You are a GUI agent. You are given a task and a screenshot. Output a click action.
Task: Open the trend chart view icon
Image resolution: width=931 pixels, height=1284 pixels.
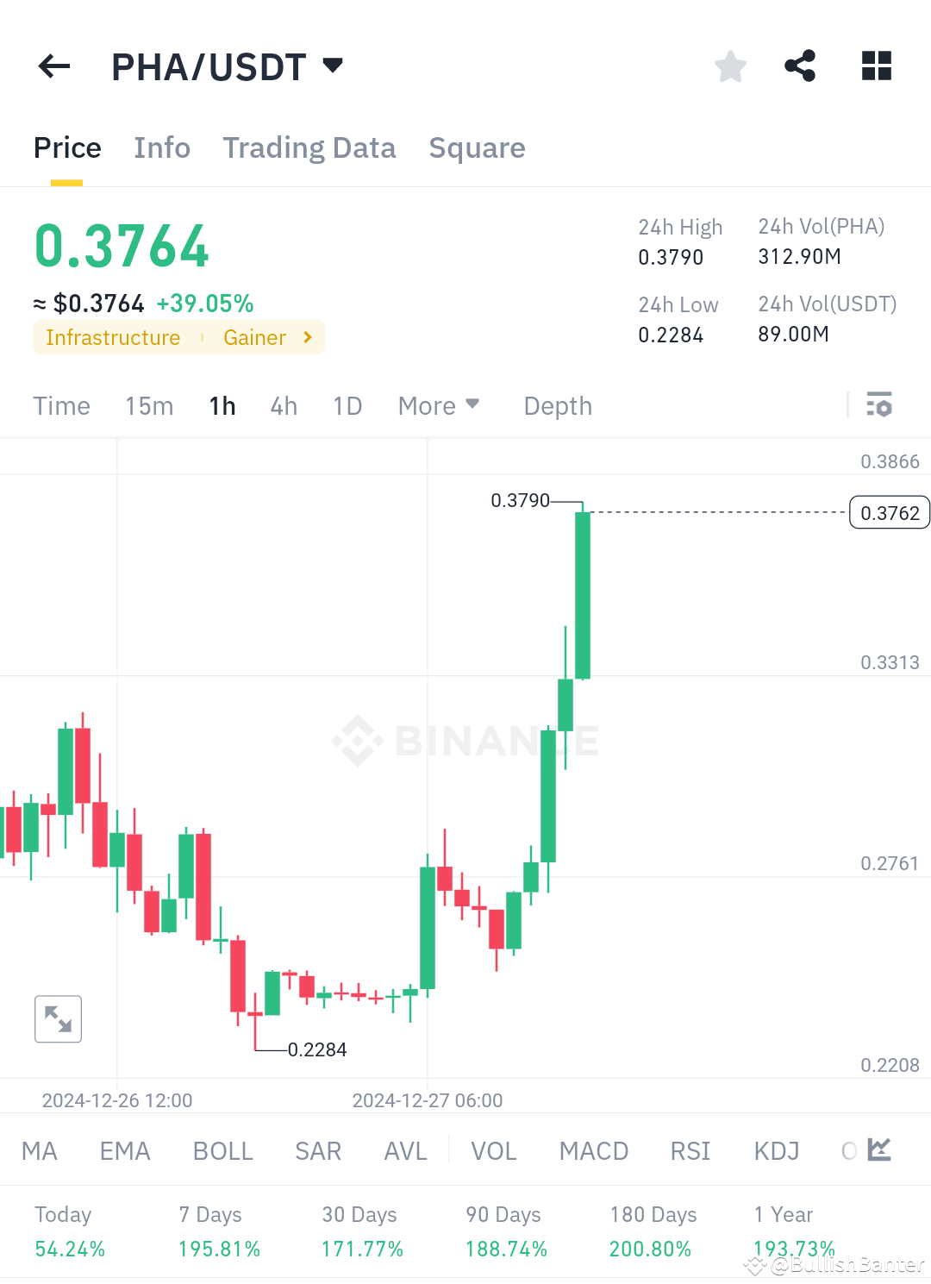click(x=878, y=1150)
